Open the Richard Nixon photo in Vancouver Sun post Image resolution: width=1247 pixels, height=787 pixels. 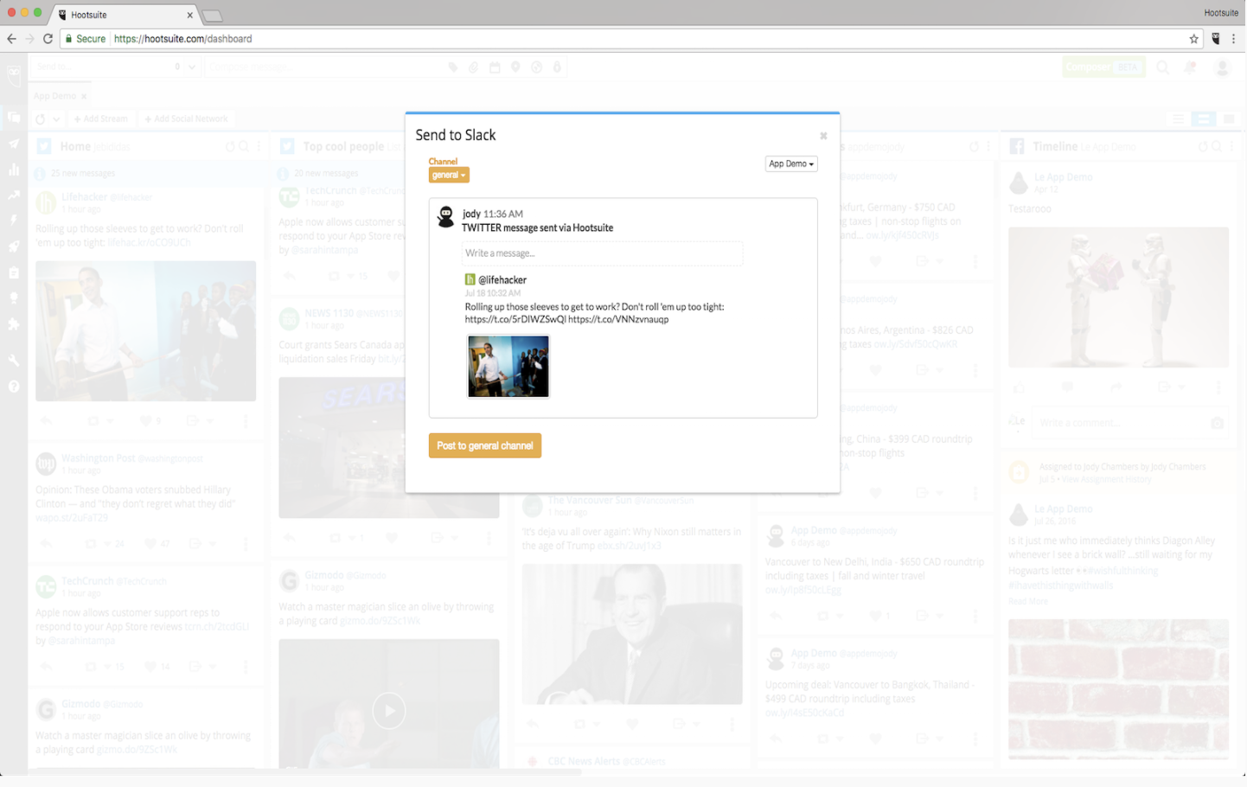[x=632, y=634]
